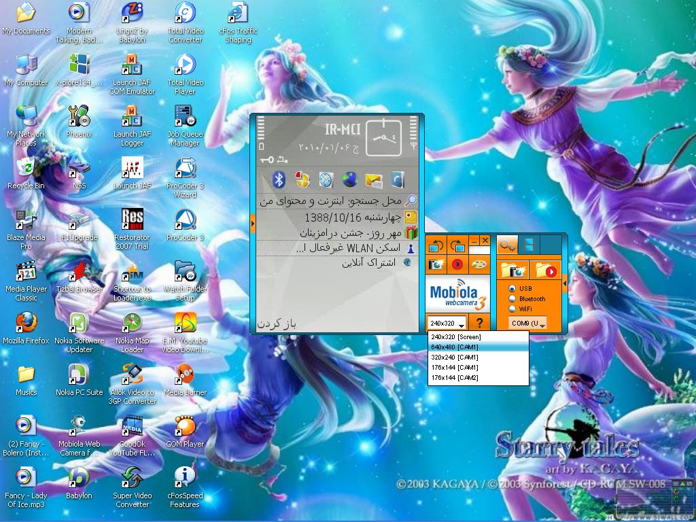
Task: Select the WiFi connection option
Action: click(x=512, y=309)
